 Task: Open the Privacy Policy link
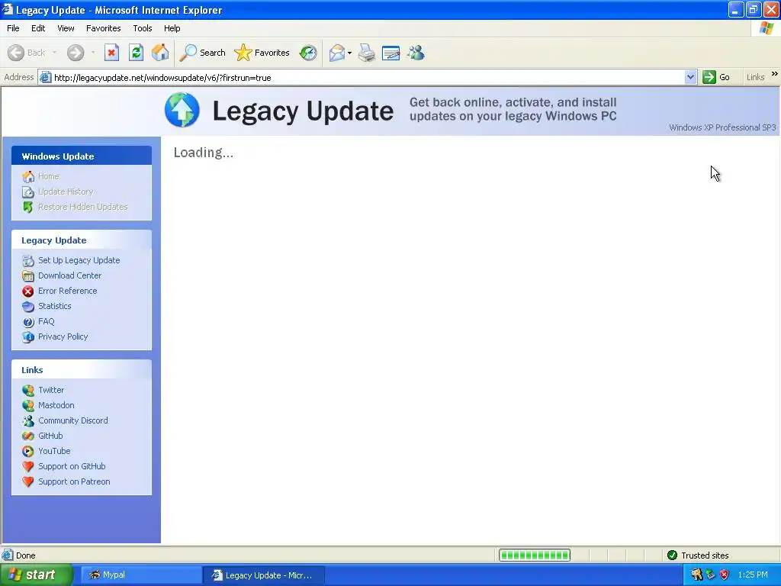pyautogui.click(x=63, y=336)
